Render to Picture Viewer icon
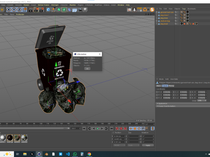The width and height of the screenshot is (210, 157). pos(36,10)
